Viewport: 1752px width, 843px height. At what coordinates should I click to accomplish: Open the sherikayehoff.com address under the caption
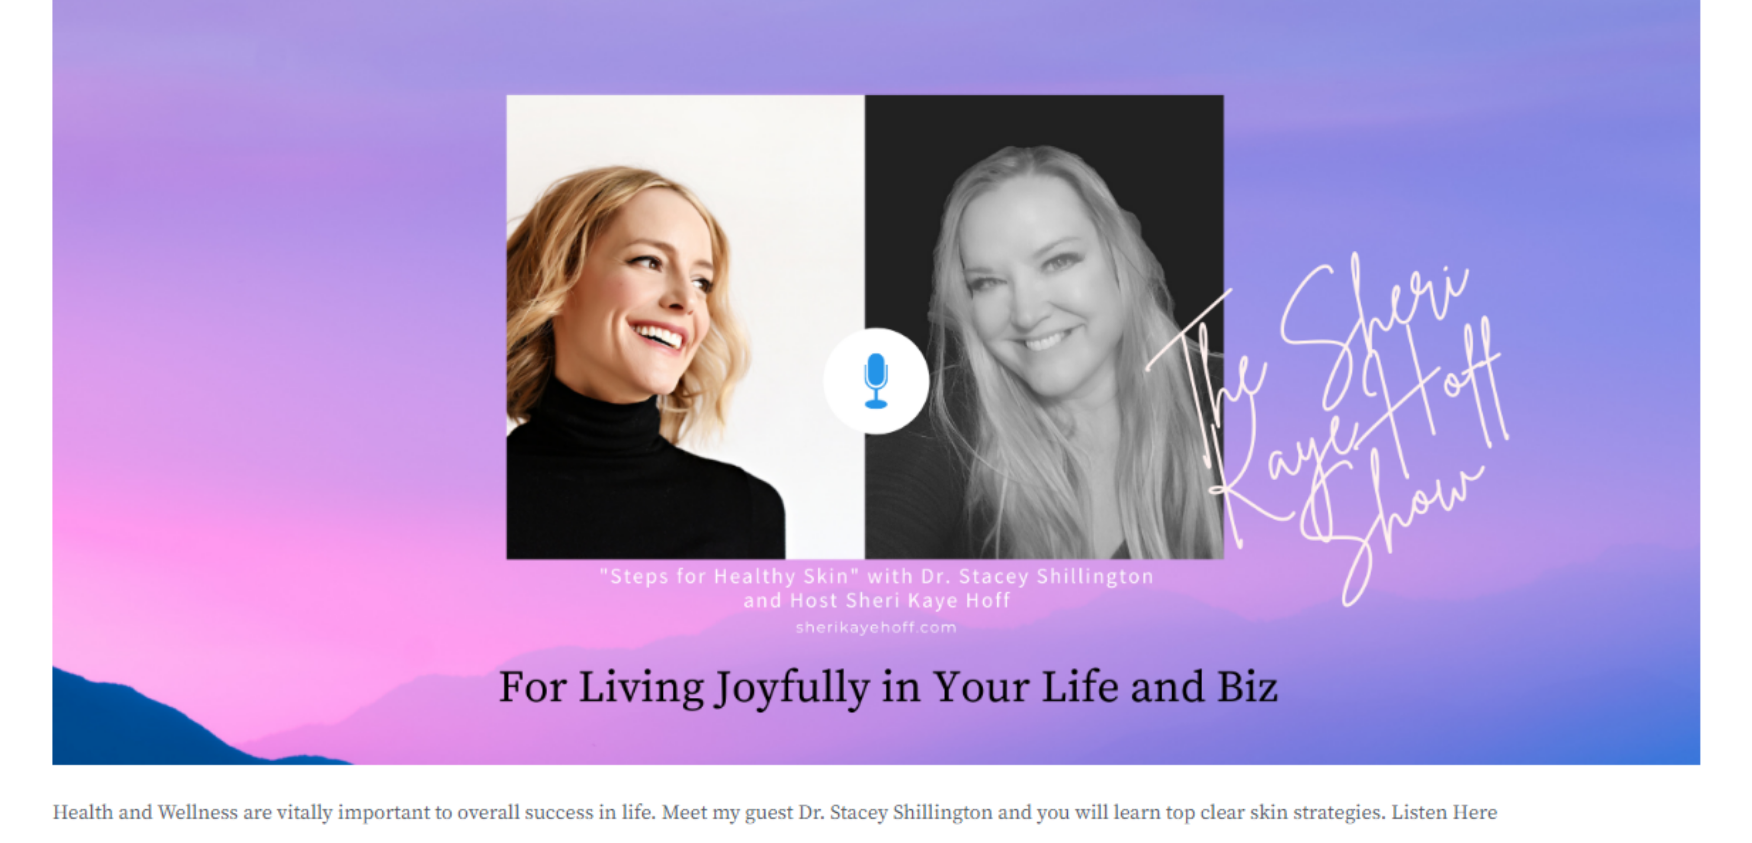pyautogui.click(x=876, y=627)
